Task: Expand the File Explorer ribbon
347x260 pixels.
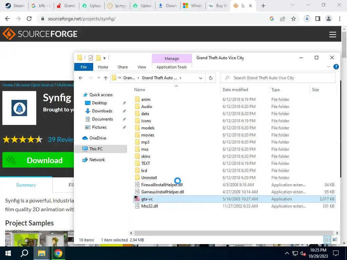Action: [x=329, y=67]
